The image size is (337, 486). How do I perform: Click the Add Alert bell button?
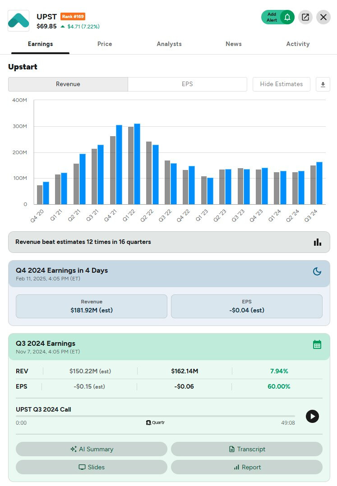277,17
